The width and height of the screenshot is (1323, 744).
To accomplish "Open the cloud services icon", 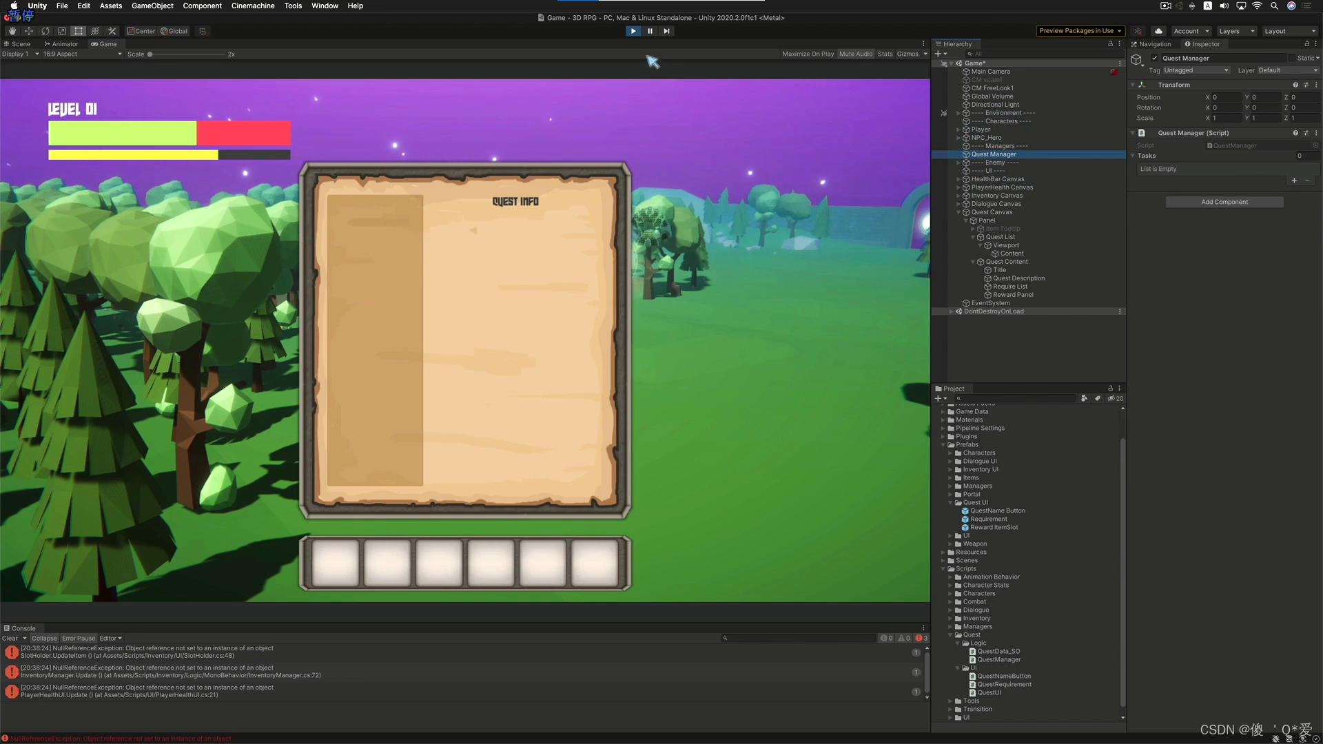I will [x=1159, y=31].
